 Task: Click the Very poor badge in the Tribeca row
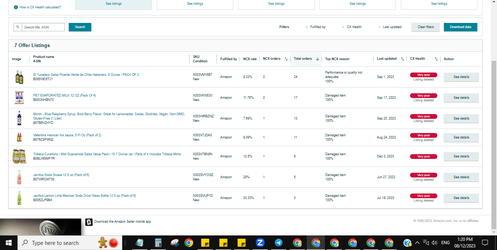[x=424, y=156]
